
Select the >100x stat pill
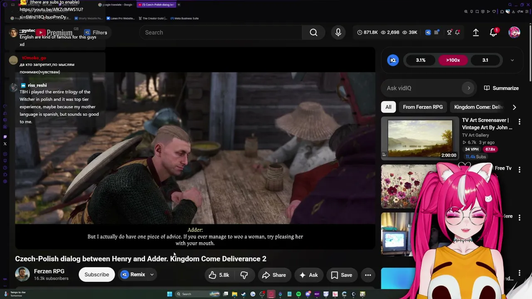click(453, 60)
